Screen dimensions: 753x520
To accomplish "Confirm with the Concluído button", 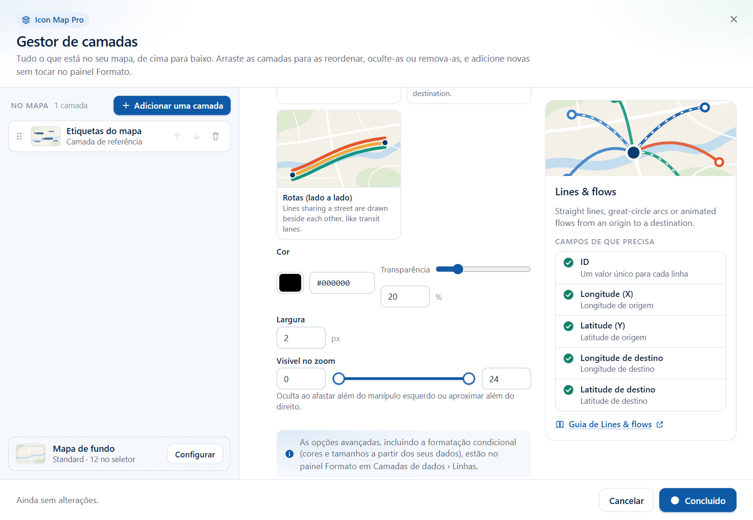I will pyautogui.click(x=697, y=500).
